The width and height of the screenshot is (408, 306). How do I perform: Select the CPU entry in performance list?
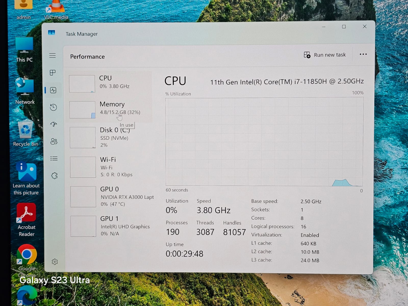[110, 83]
